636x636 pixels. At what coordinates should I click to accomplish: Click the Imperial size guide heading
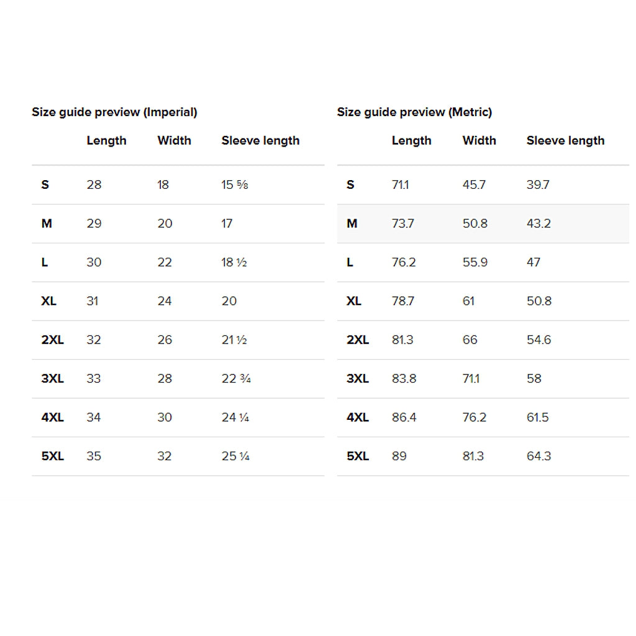click(114, 112)
